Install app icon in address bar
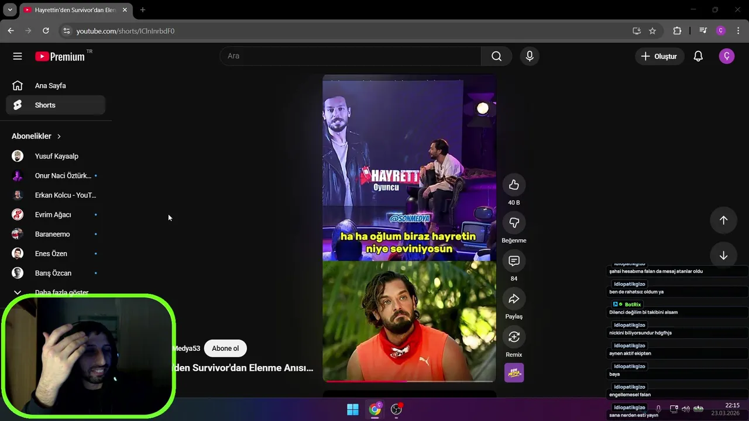 pyautogui.click(x=637, y=30)
